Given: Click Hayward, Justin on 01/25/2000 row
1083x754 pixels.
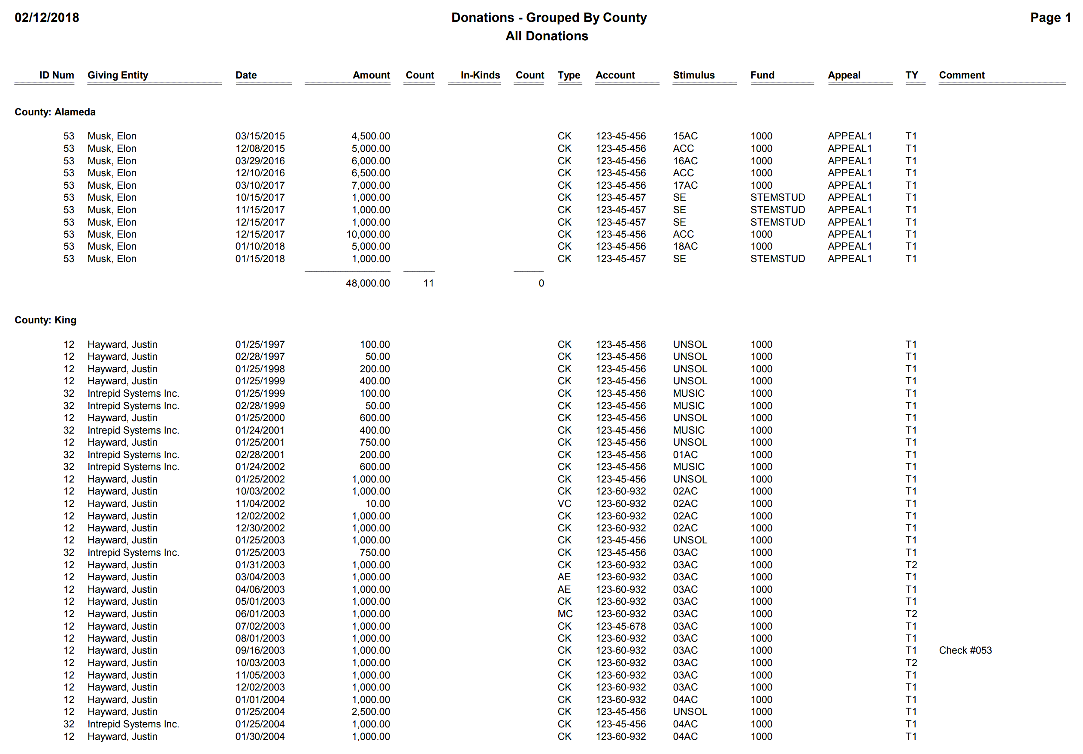Looking at the screenshot, I should click(x=123, y=418).
